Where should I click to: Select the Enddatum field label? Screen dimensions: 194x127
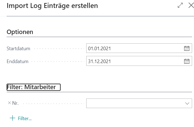point(17,61)
